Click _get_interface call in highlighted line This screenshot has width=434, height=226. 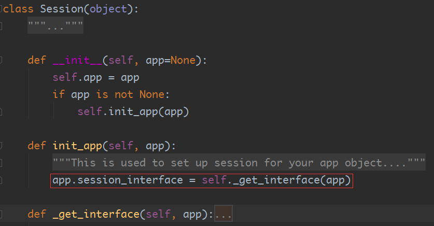[276, 180]
